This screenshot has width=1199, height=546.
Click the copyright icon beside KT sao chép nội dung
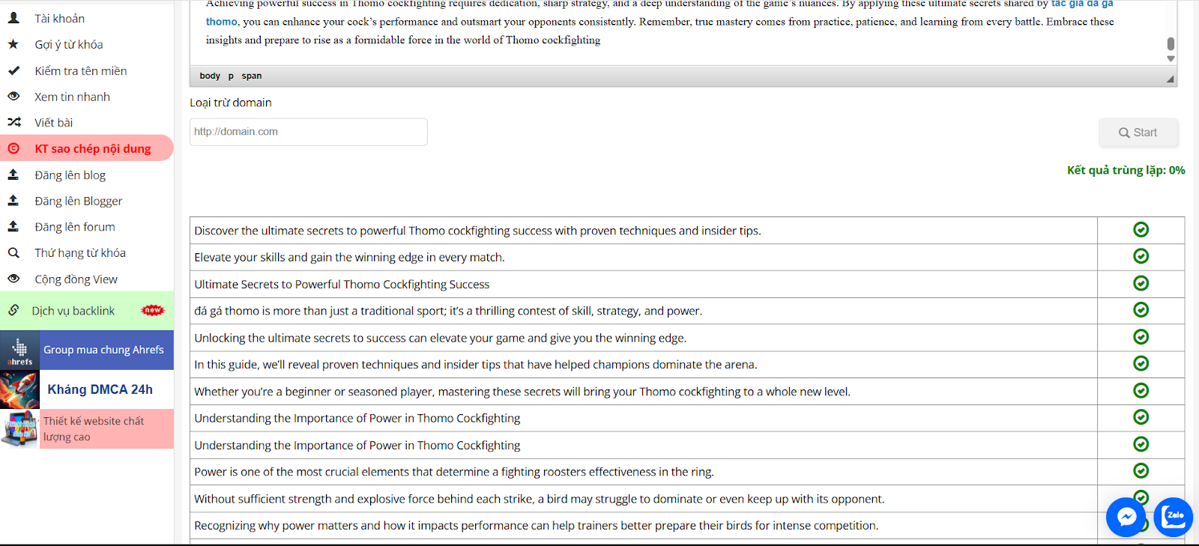click(13, 148)
